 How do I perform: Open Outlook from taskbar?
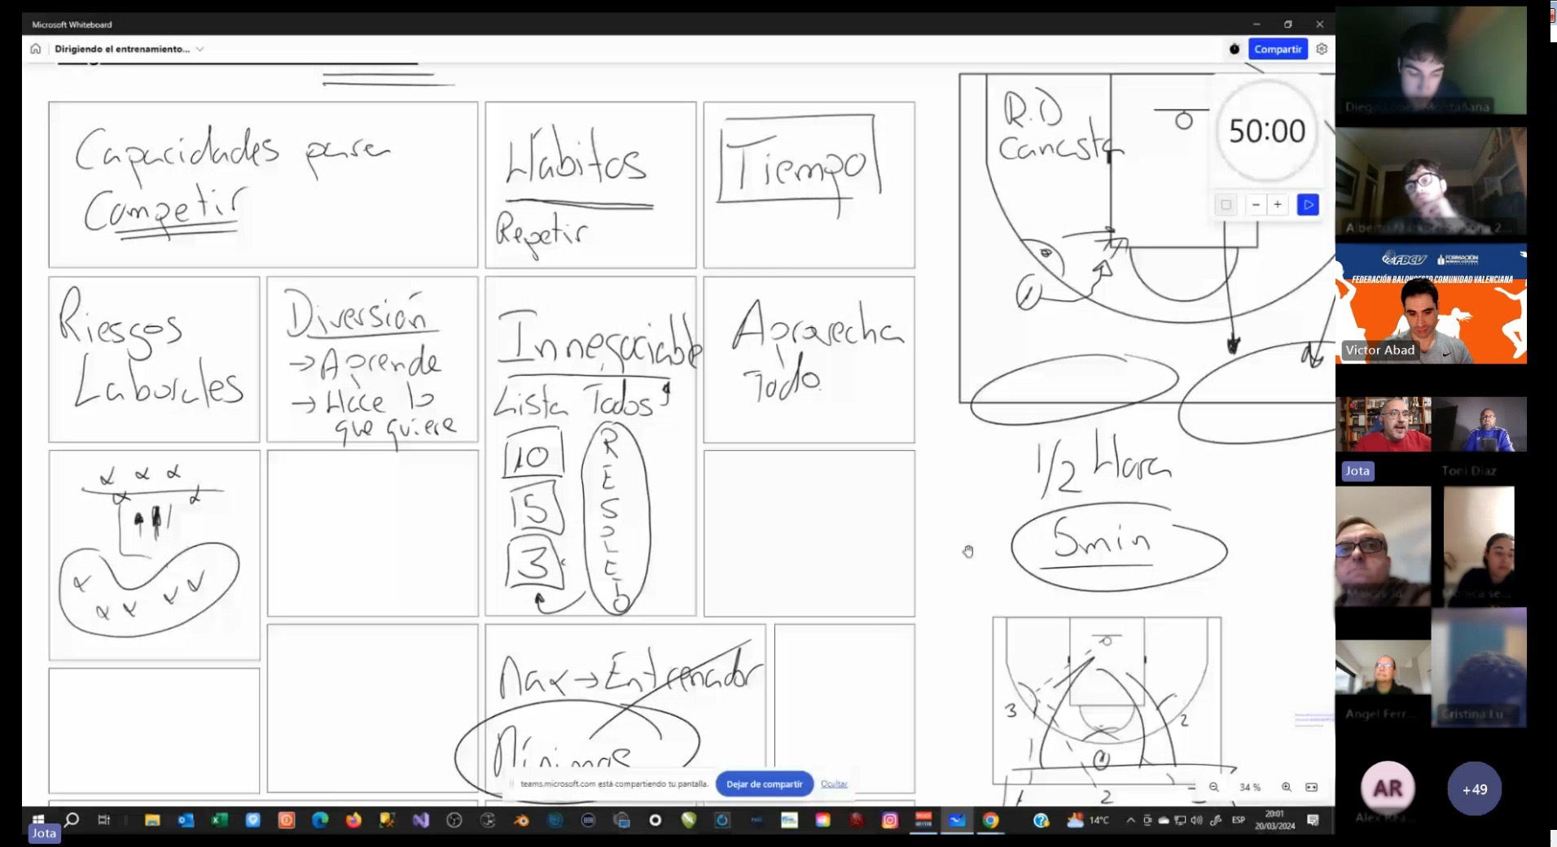click(x=186, y=820)
